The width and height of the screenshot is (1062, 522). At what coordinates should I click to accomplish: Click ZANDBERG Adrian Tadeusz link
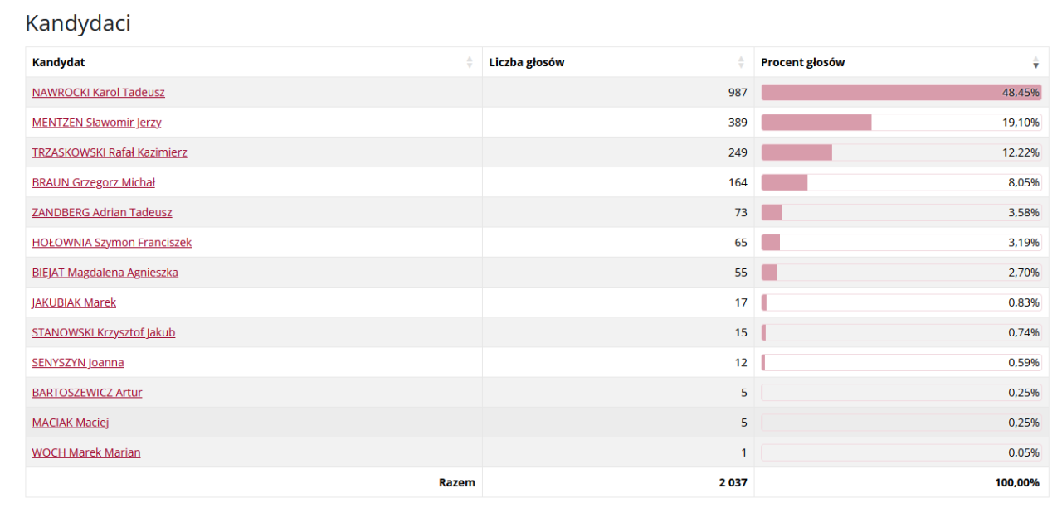tap(102, 212)
